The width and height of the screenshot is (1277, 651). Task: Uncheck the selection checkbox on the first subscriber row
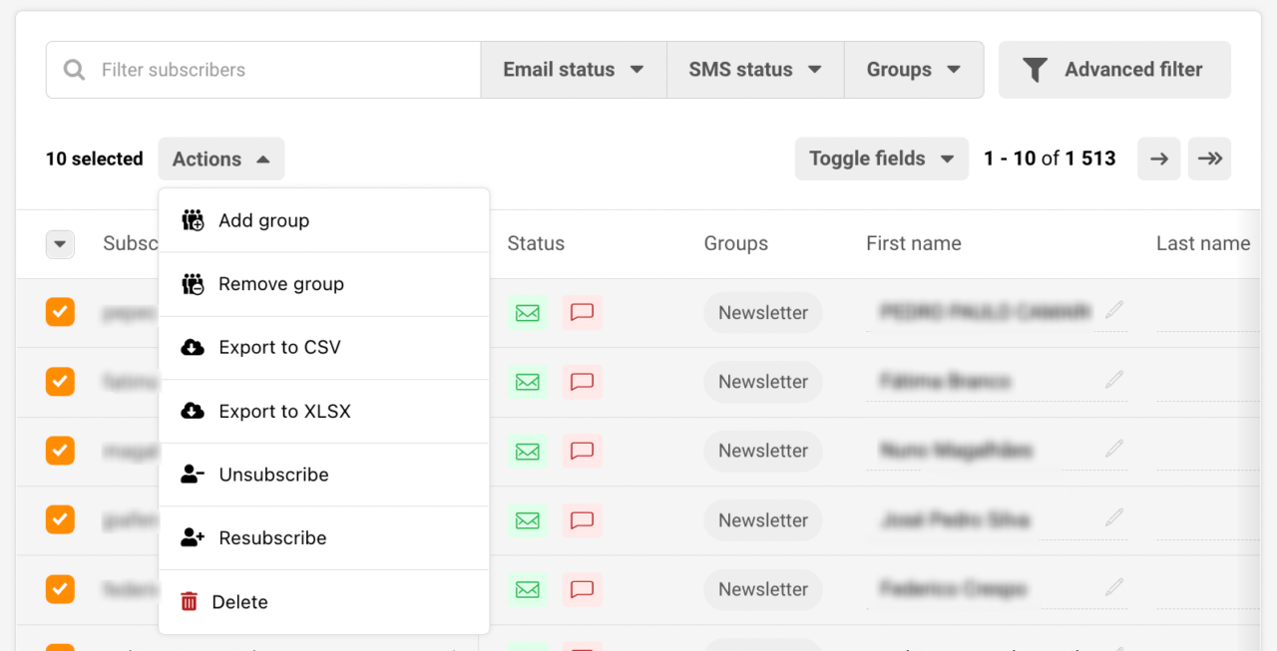pos(60,312)
